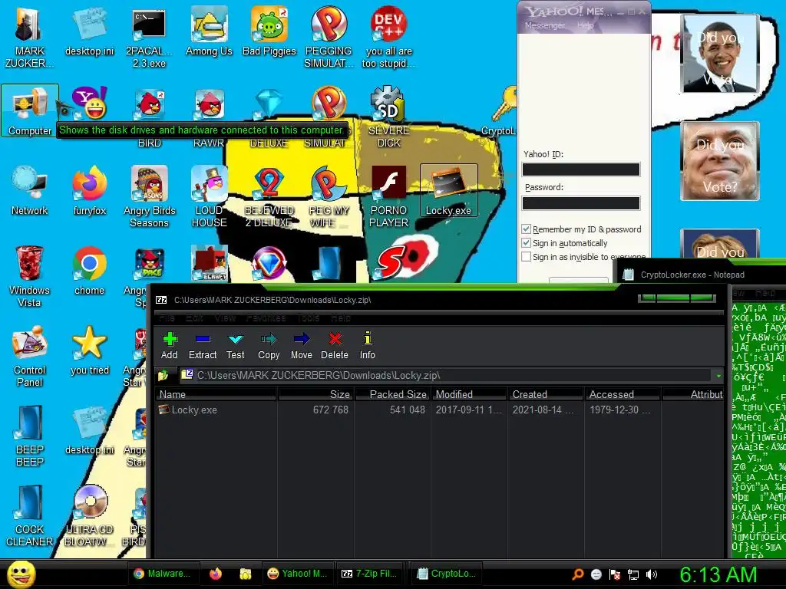Image resolution: width=786 pixels, height=589 pixels.
Task: Select the Windows Vista recycle bin icon
Action: (x=30, y=276)
